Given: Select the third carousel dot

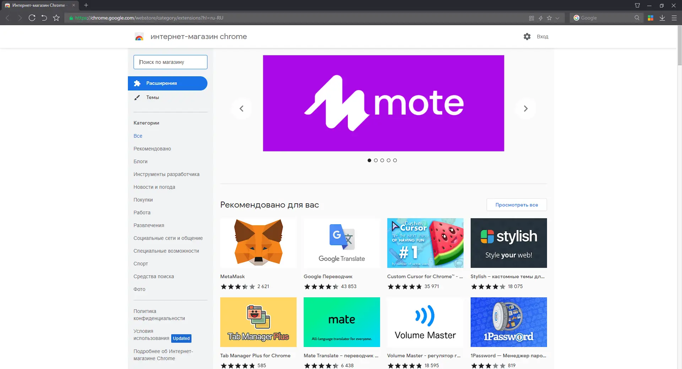Looking at the screenshot, I should [382, 160].
